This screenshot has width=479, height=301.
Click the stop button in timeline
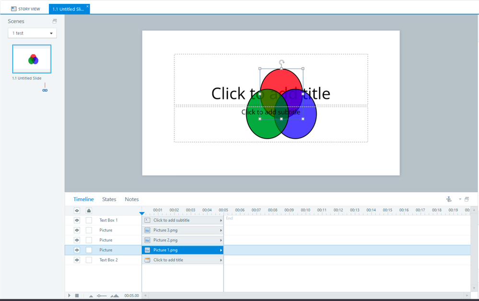pos(77,296)
